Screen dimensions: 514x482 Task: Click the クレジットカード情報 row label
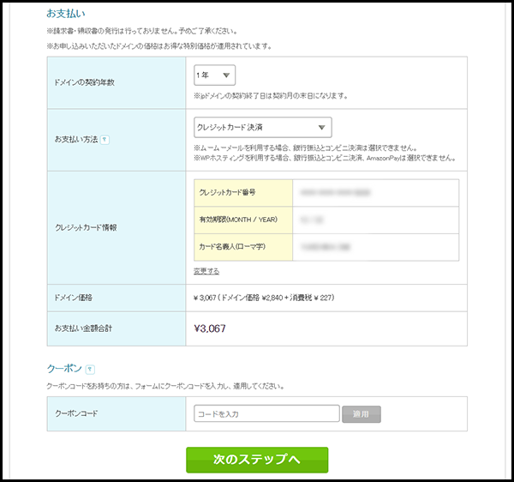85,228
